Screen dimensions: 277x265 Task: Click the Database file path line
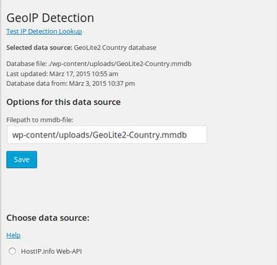coord(99,64)
